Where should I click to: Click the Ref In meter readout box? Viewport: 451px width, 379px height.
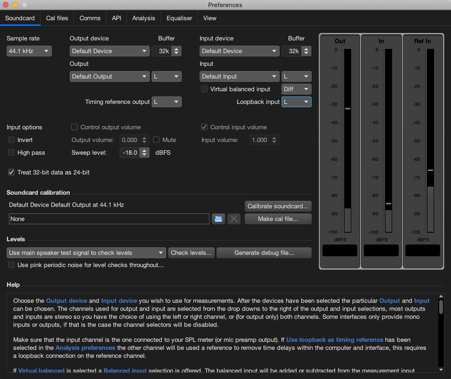point(423,250)
